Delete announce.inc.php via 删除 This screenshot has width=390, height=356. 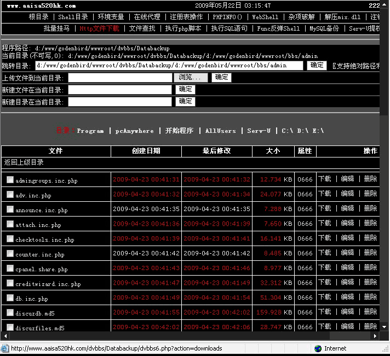pos(371,208)
